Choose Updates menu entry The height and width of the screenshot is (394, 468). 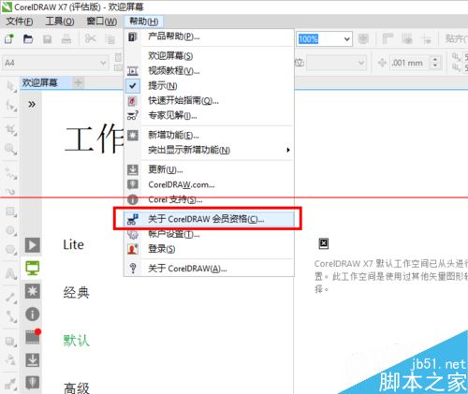tap(209, 169)
